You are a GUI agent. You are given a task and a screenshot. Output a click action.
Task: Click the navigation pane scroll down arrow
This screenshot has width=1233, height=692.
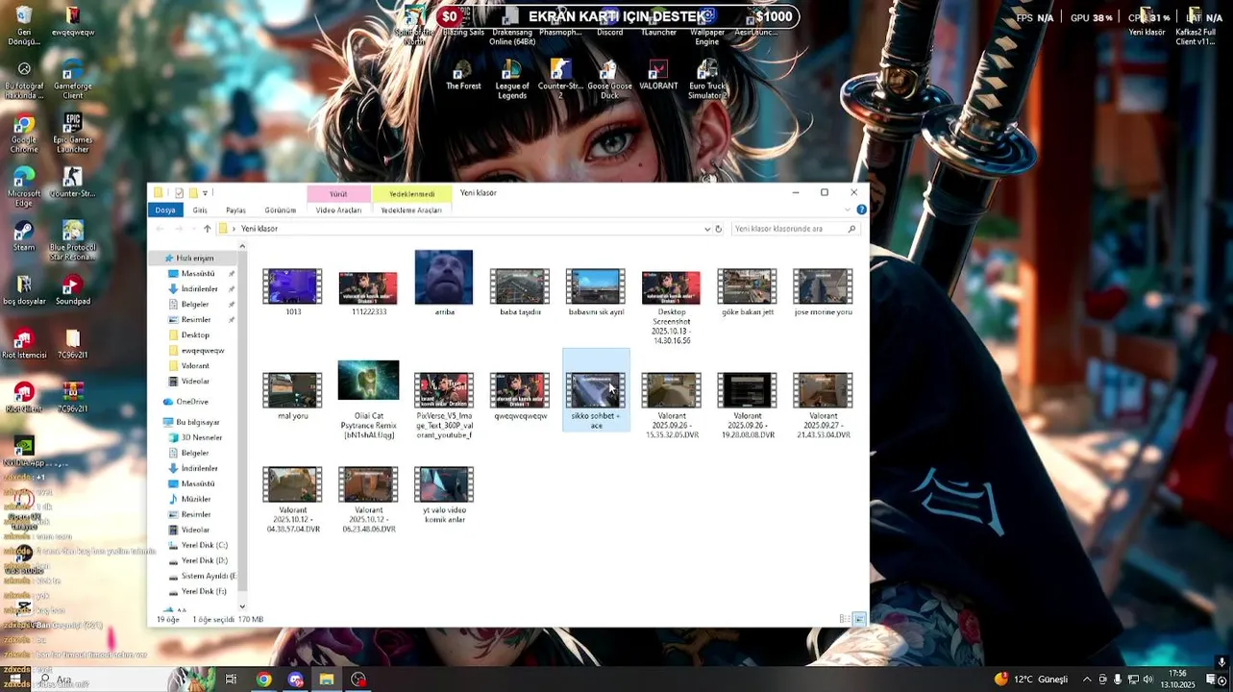tap(242, 606)
